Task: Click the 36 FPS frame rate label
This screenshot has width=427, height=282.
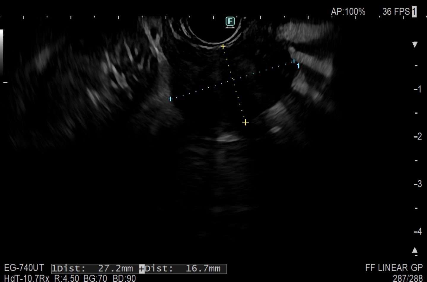Action: 396,12
